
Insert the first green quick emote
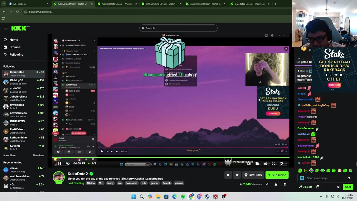(300, 170)
